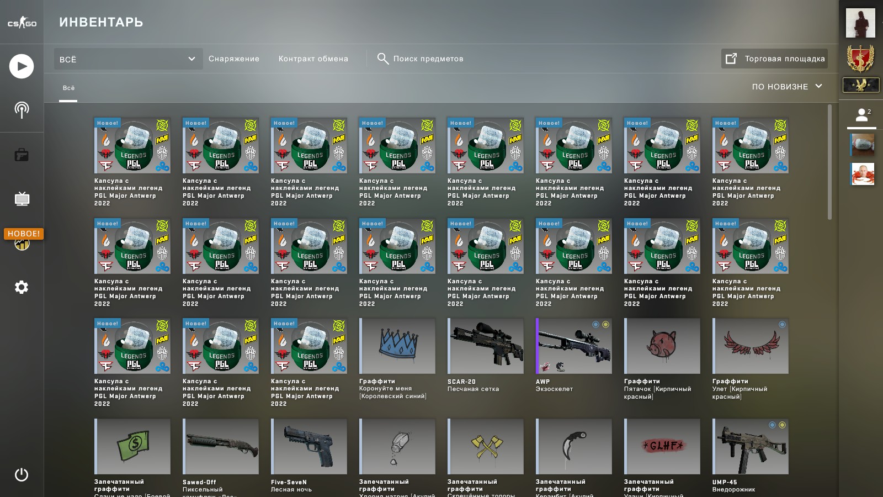Open the broadcast antenna sidebar icon

[x=22, y=110]
